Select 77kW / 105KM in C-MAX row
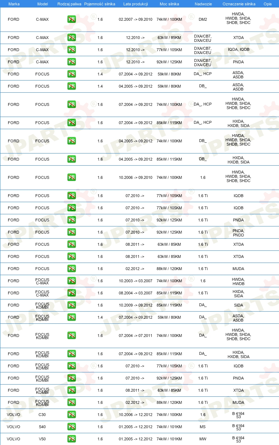The image size is (279, 445). (169, 50)
